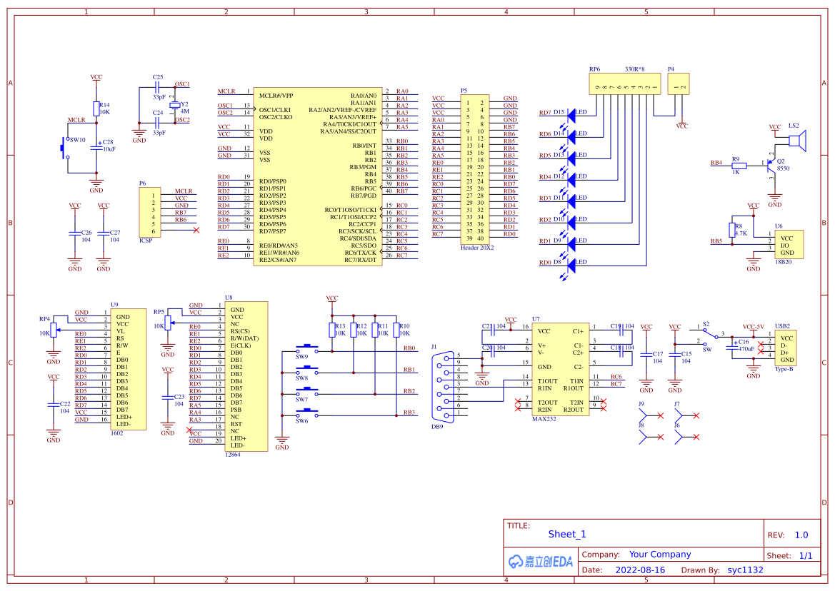Click the Header 20X2 label
Screen dimensions: 835x591
pyautogui.click(x=476, y=248)
